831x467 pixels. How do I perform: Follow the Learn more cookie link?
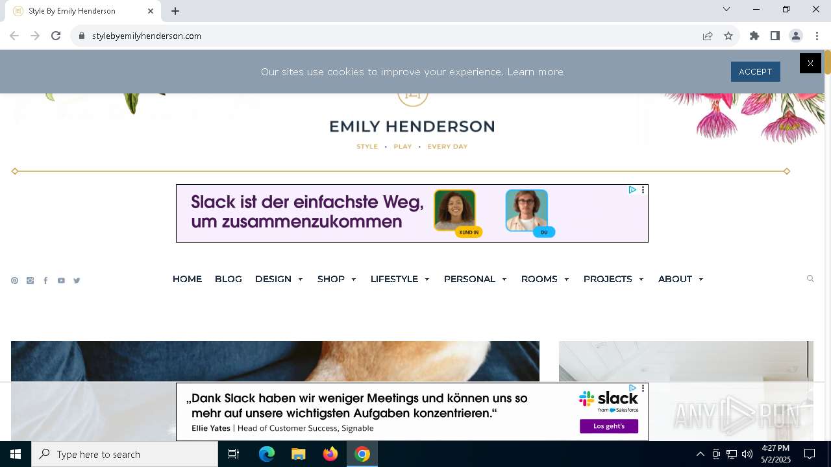click(535, 72)
